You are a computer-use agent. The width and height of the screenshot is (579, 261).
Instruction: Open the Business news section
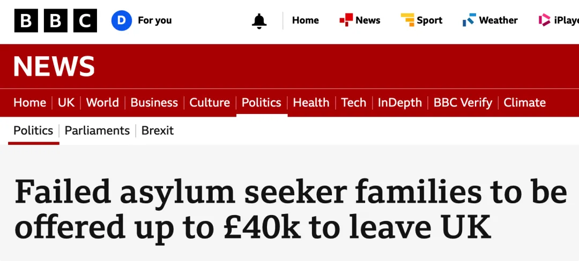point(154,103)
